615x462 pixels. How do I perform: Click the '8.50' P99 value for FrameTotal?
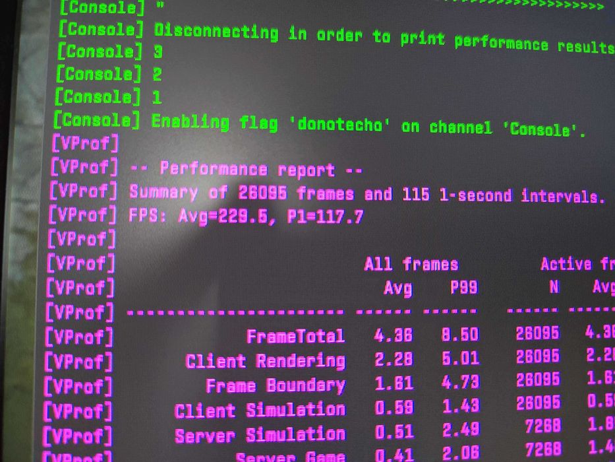coord(460,335)
